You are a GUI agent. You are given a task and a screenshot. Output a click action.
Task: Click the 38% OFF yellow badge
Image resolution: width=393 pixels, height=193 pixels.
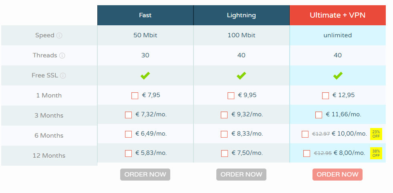[376, 153]
